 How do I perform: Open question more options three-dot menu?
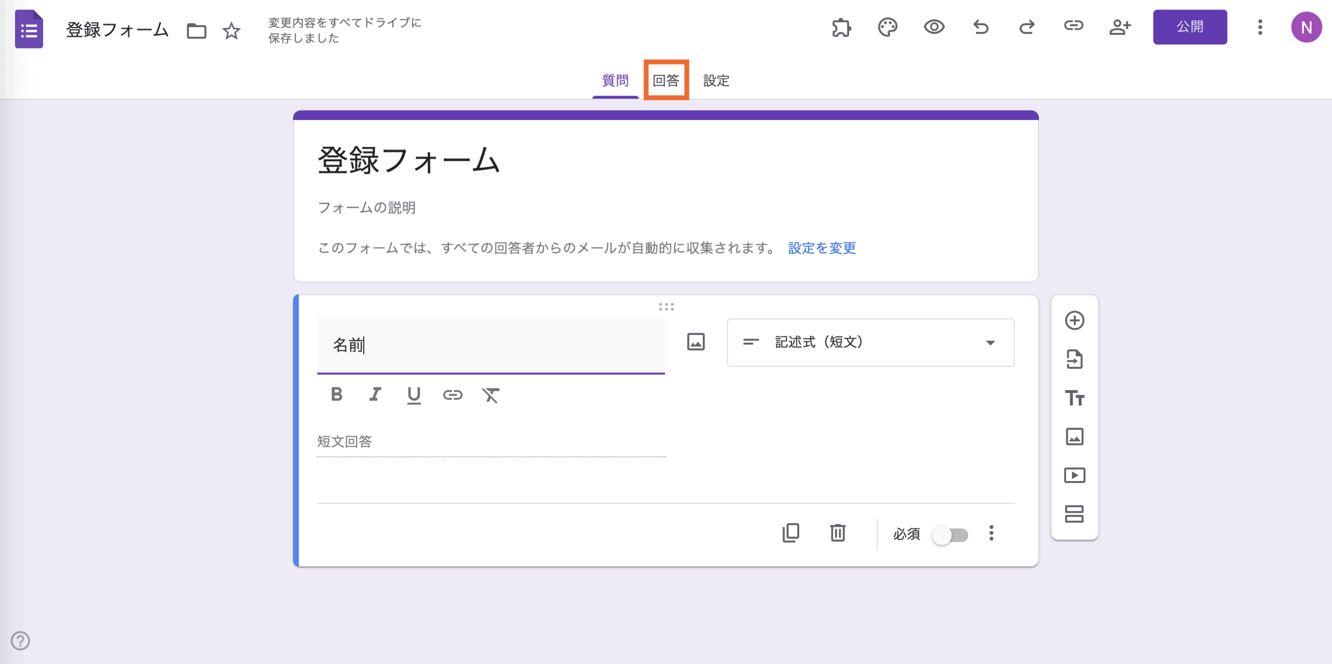991,533
